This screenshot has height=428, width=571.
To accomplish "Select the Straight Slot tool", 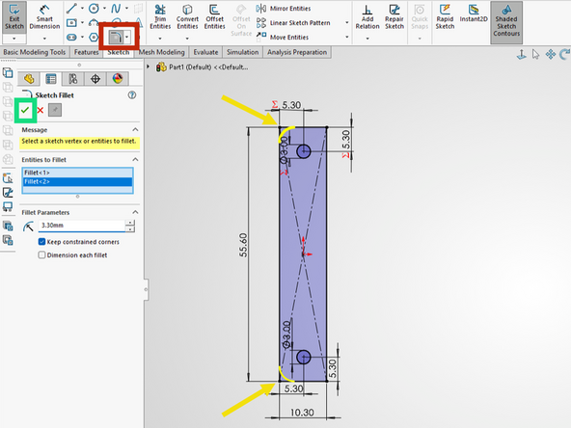I will click(71, 38).
